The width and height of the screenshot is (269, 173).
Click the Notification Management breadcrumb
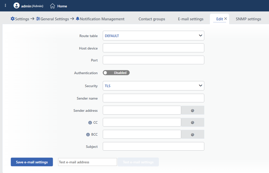[x=102, y=19]
